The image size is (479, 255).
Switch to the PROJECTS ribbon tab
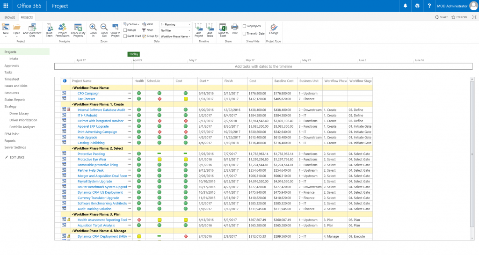[27, 17]
